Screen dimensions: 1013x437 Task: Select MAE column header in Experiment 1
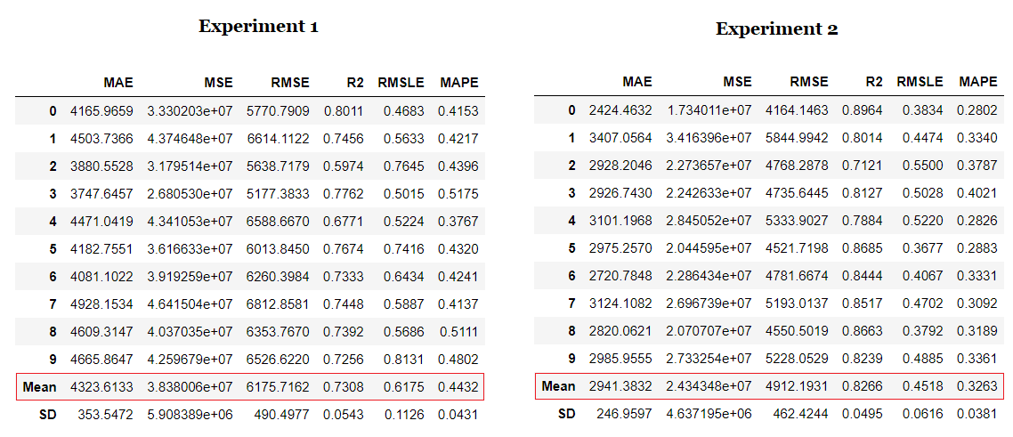pyautogui.click(x=118, y=83)
